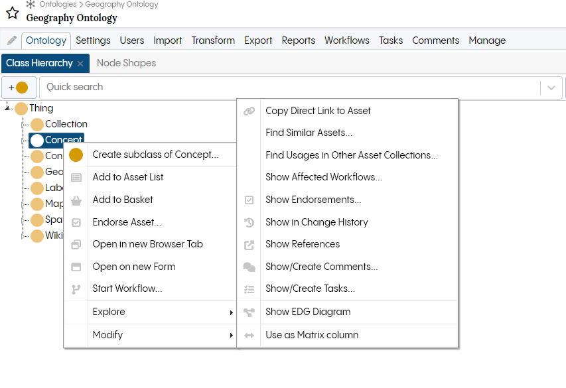Click the checkbox icon beside Endorse Asset

point(76,222)
